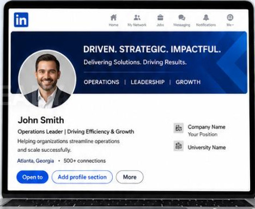
Task: Click the University Name link
Action: [x=207, y=147]
